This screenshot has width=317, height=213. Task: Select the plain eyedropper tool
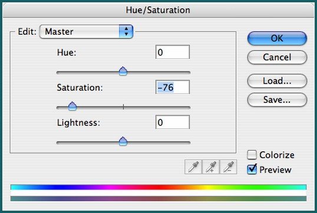(193, 167)
